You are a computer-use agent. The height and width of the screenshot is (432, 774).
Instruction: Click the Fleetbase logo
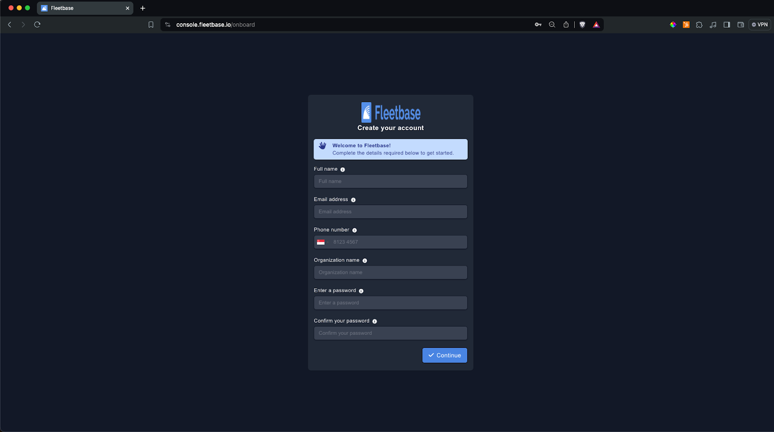tap(391, 112)
